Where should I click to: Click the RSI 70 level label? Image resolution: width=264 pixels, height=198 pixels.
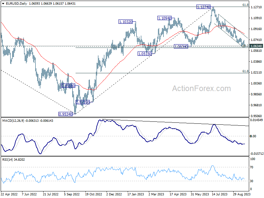(251, 167)
